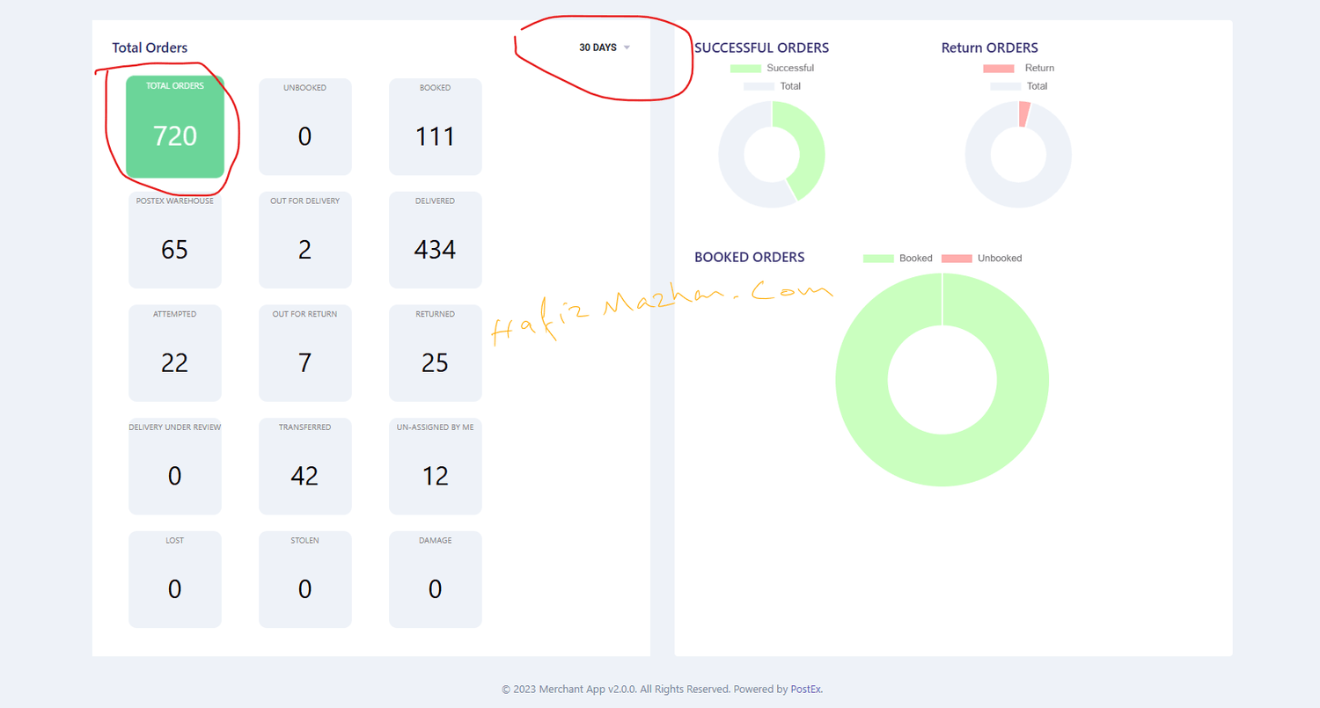Select the Transferred 42 orders card
The height and width of the screenshot is (708, 1320).
pyautogui.click(x=304, y=466)
